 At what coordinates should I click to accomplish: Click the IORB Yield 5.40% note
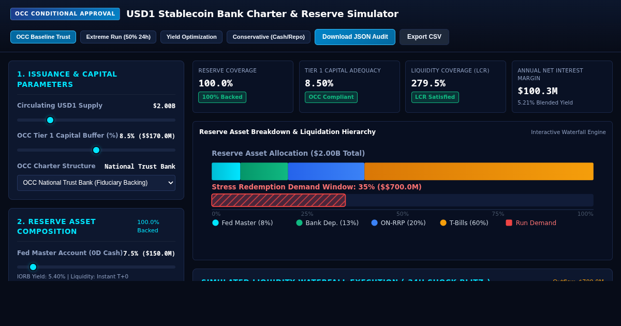(72, 276)
